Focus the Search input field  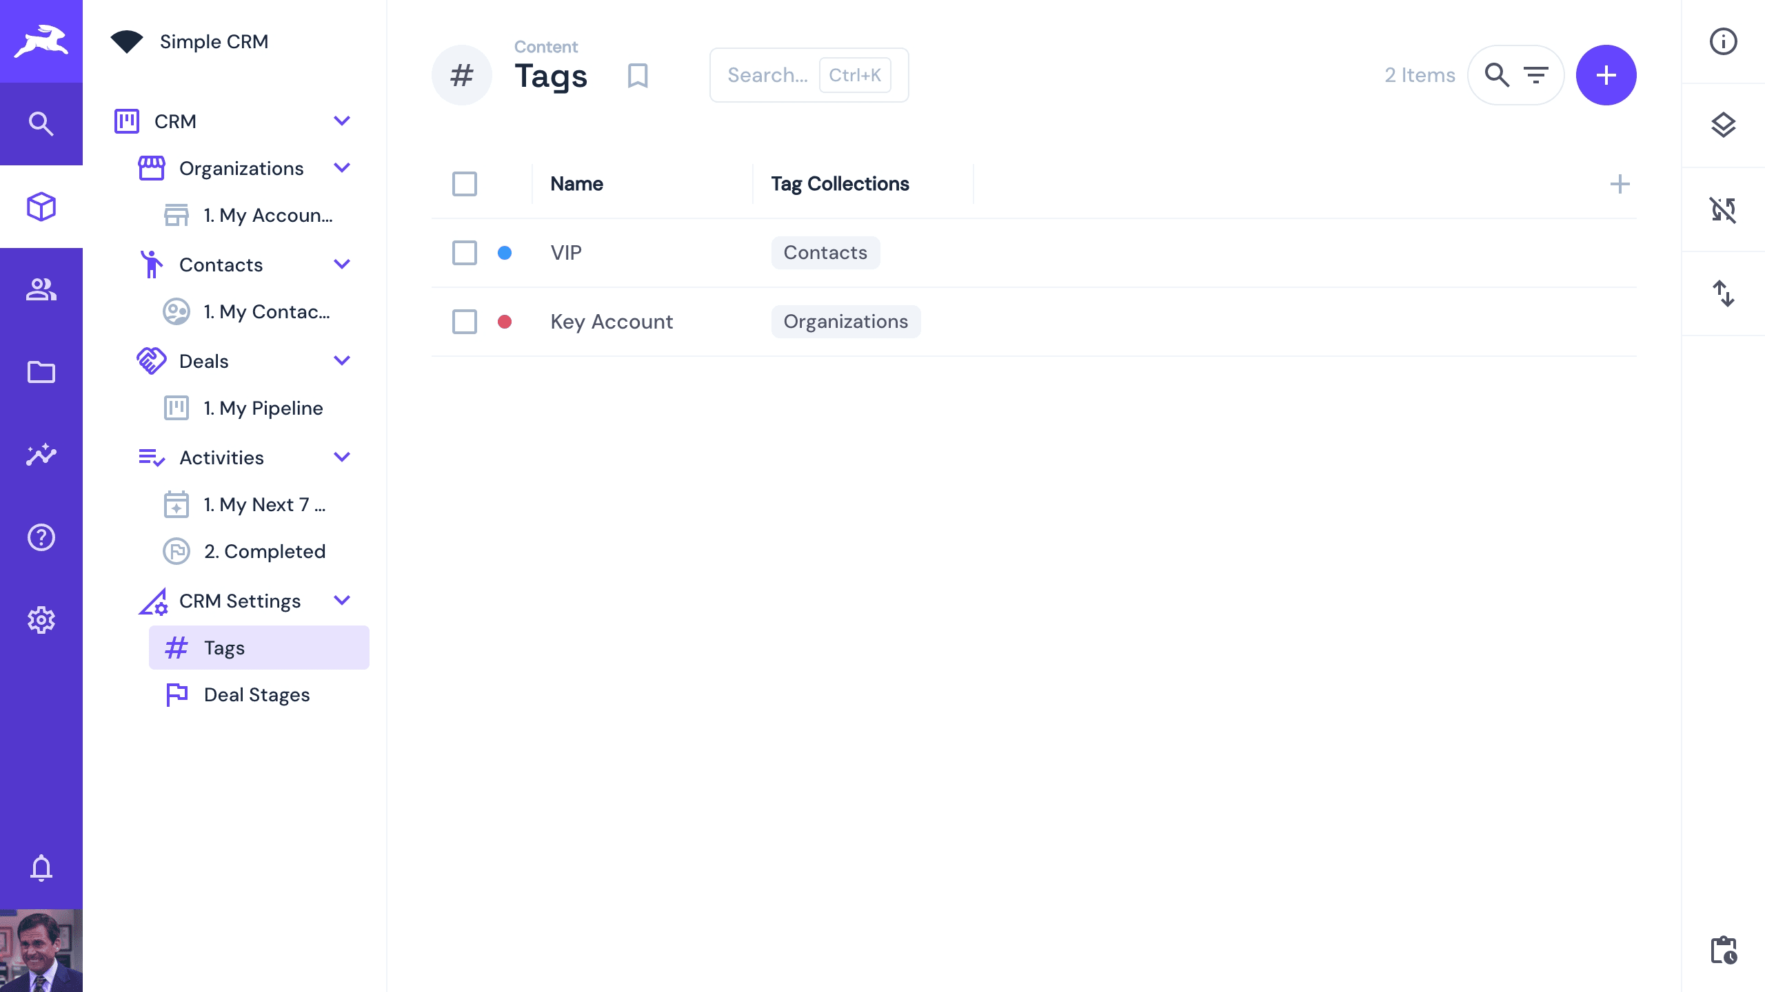[x=767, y=75]
